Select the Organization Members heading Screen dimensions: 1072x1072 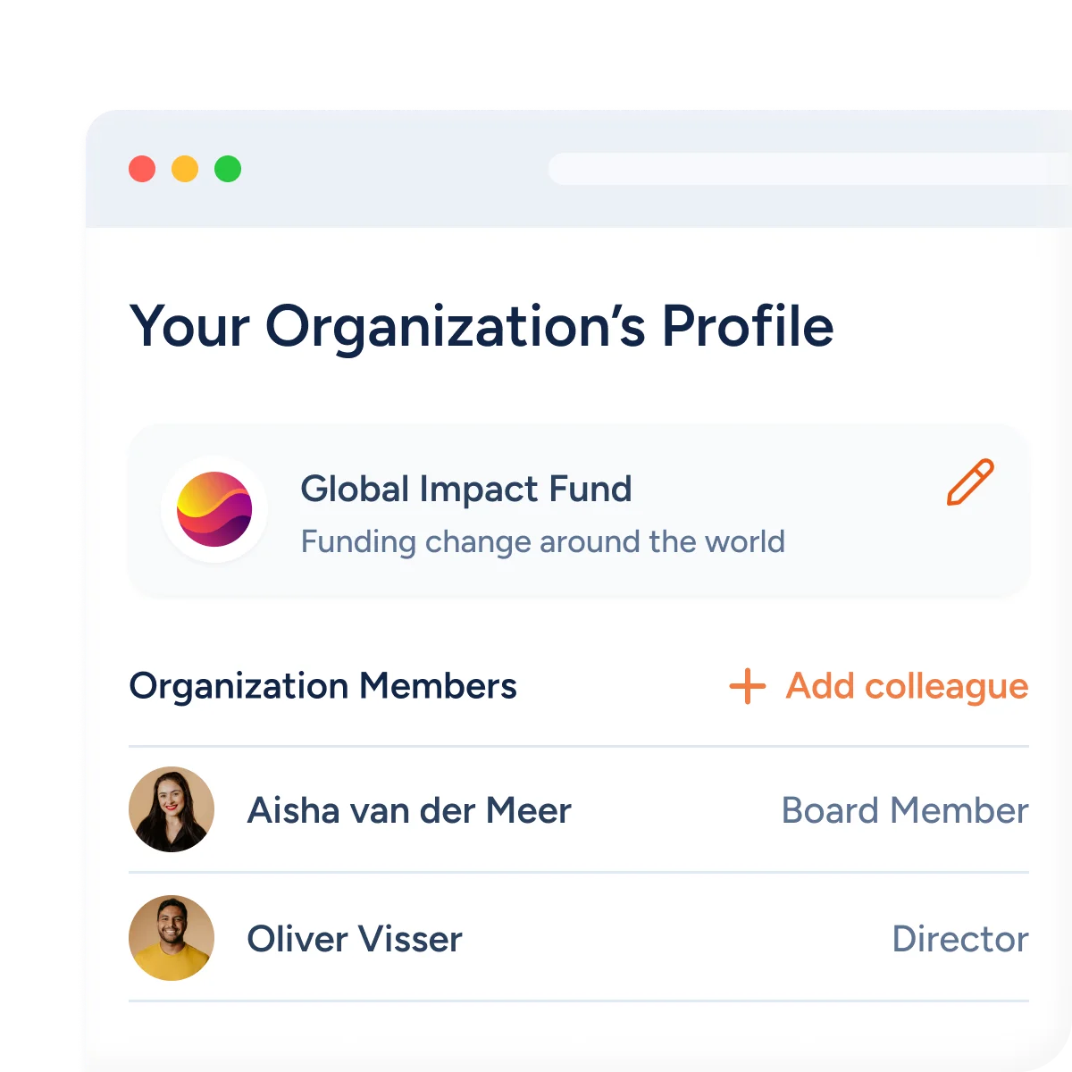pos(324,687)
